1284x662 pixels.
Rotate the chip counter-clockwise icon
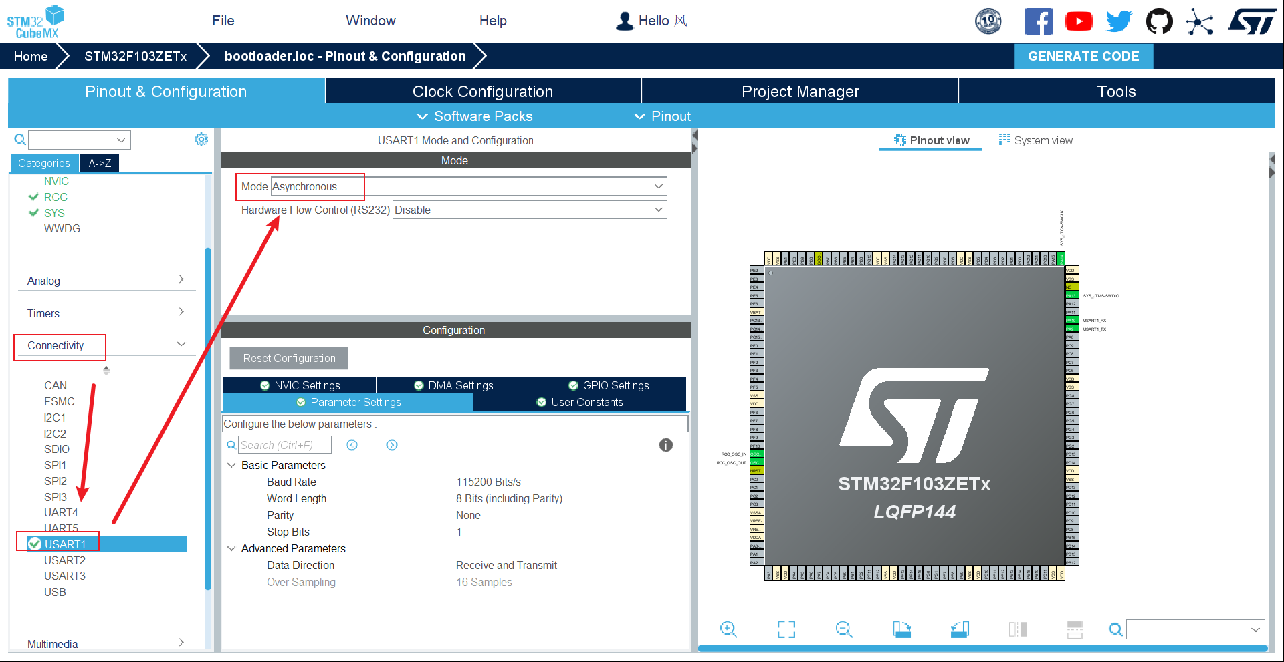coord(960,629)
